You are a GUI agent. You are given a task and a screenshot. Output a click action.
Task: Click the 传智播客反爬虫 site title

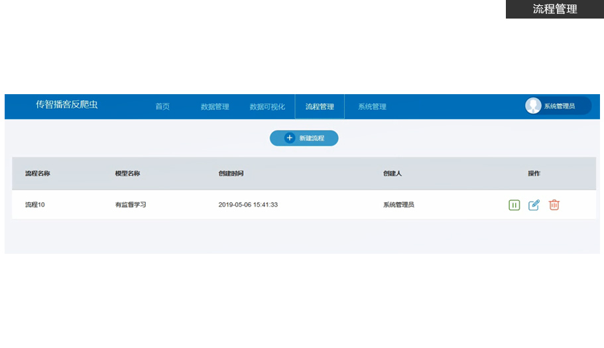[x=67, y=105]
